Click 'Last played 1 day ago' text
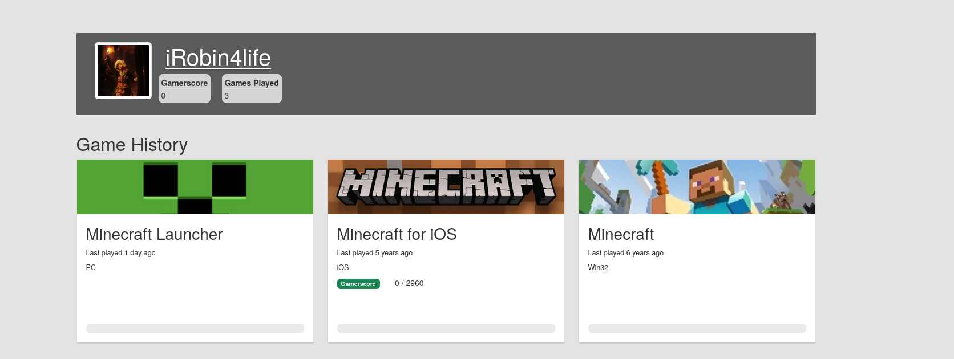 (x=120, y=253)
